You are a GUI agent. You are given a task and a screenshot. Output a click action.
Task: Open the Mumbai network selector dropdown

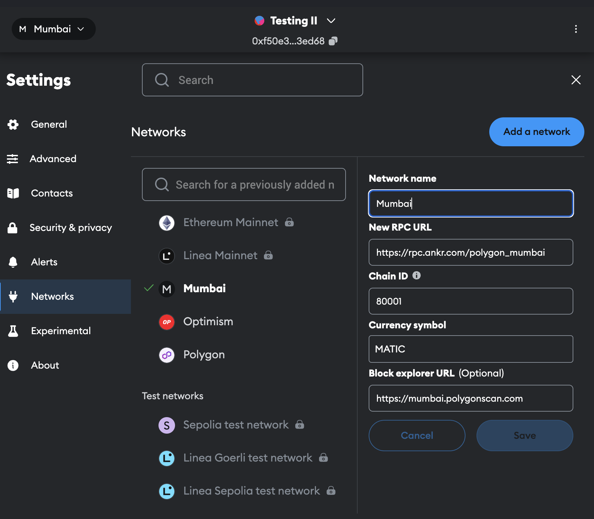53,29
